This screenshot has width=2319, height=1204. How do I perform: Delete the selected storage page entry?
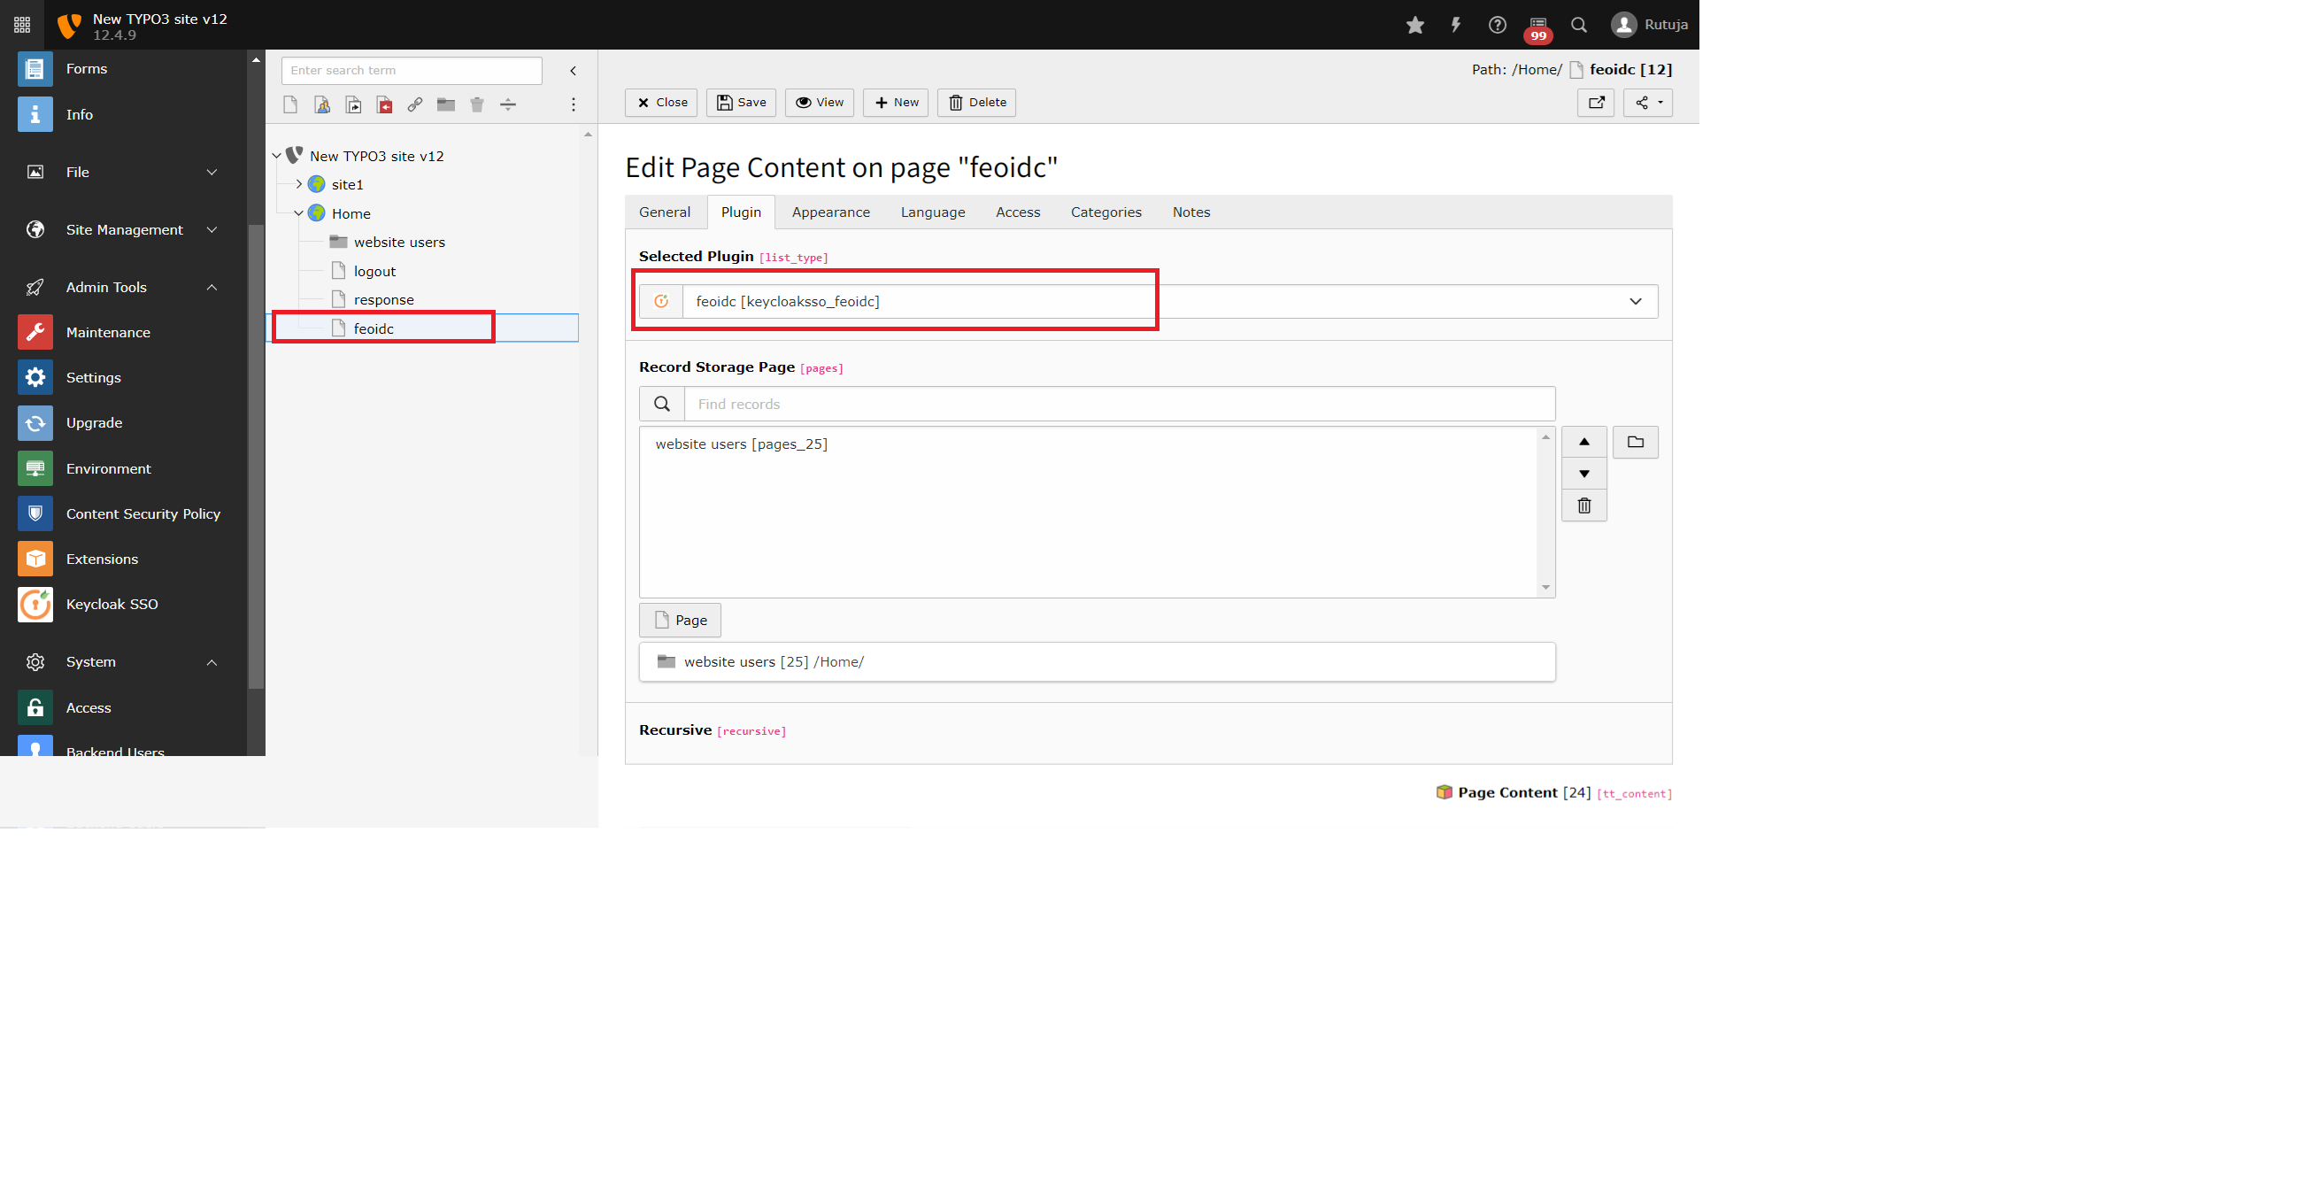point(1583,506)
